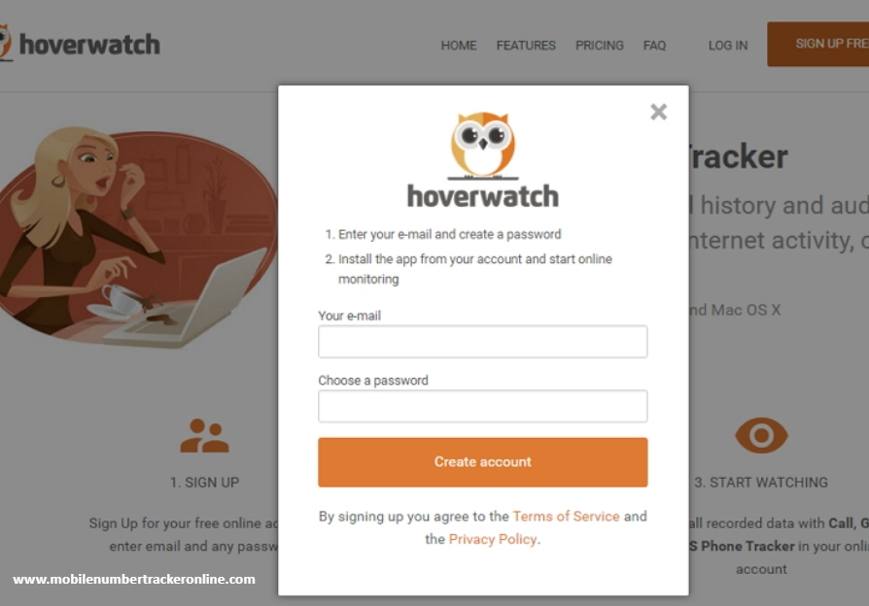The width and height of the screenshot is (869, 606).
Task: Click the owl logo in the dialog
Action: [483, 146]
